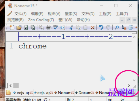Image resolution: width=139 pixels, height=101 pixels.
Task: Open the directory folder icon beside document tabs
Action: click(x=9, y=92)
